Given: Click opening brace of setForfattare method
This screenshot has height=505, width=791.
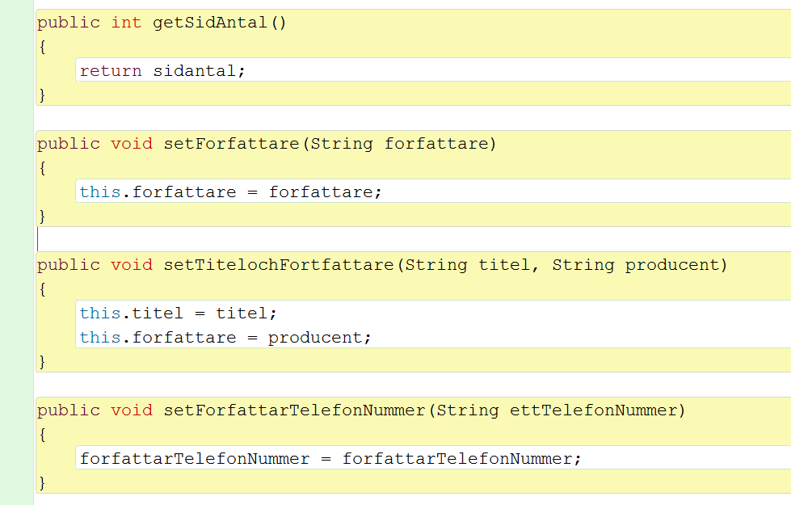Looking at the screenshot, I should [42, 167].
